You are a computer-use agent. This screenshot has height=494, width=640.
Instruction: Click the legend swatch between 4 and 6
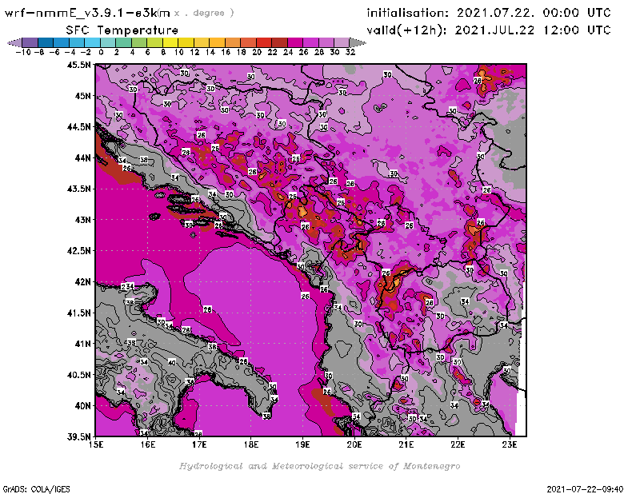(x=139, y=42)
